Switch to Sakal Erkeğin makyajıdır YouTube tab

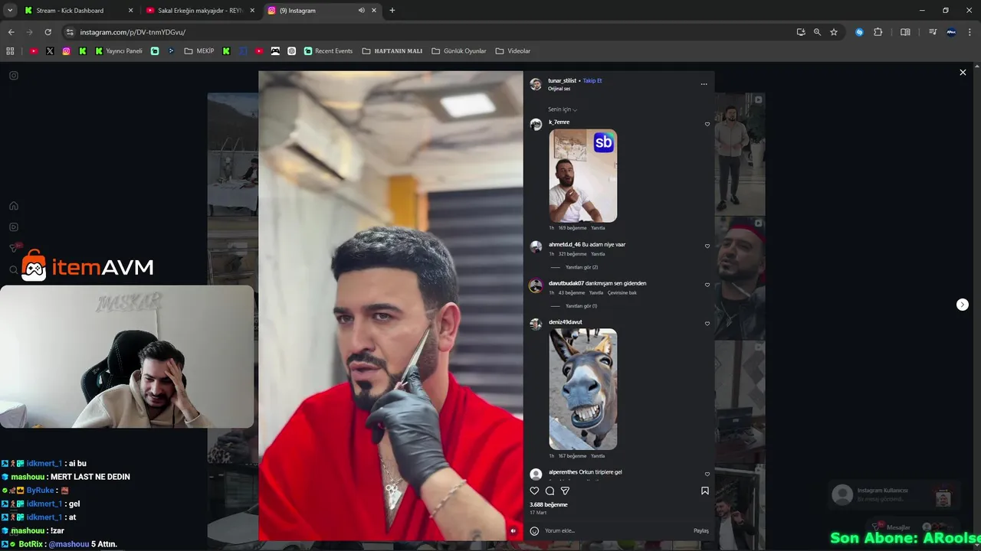point(199,11)
